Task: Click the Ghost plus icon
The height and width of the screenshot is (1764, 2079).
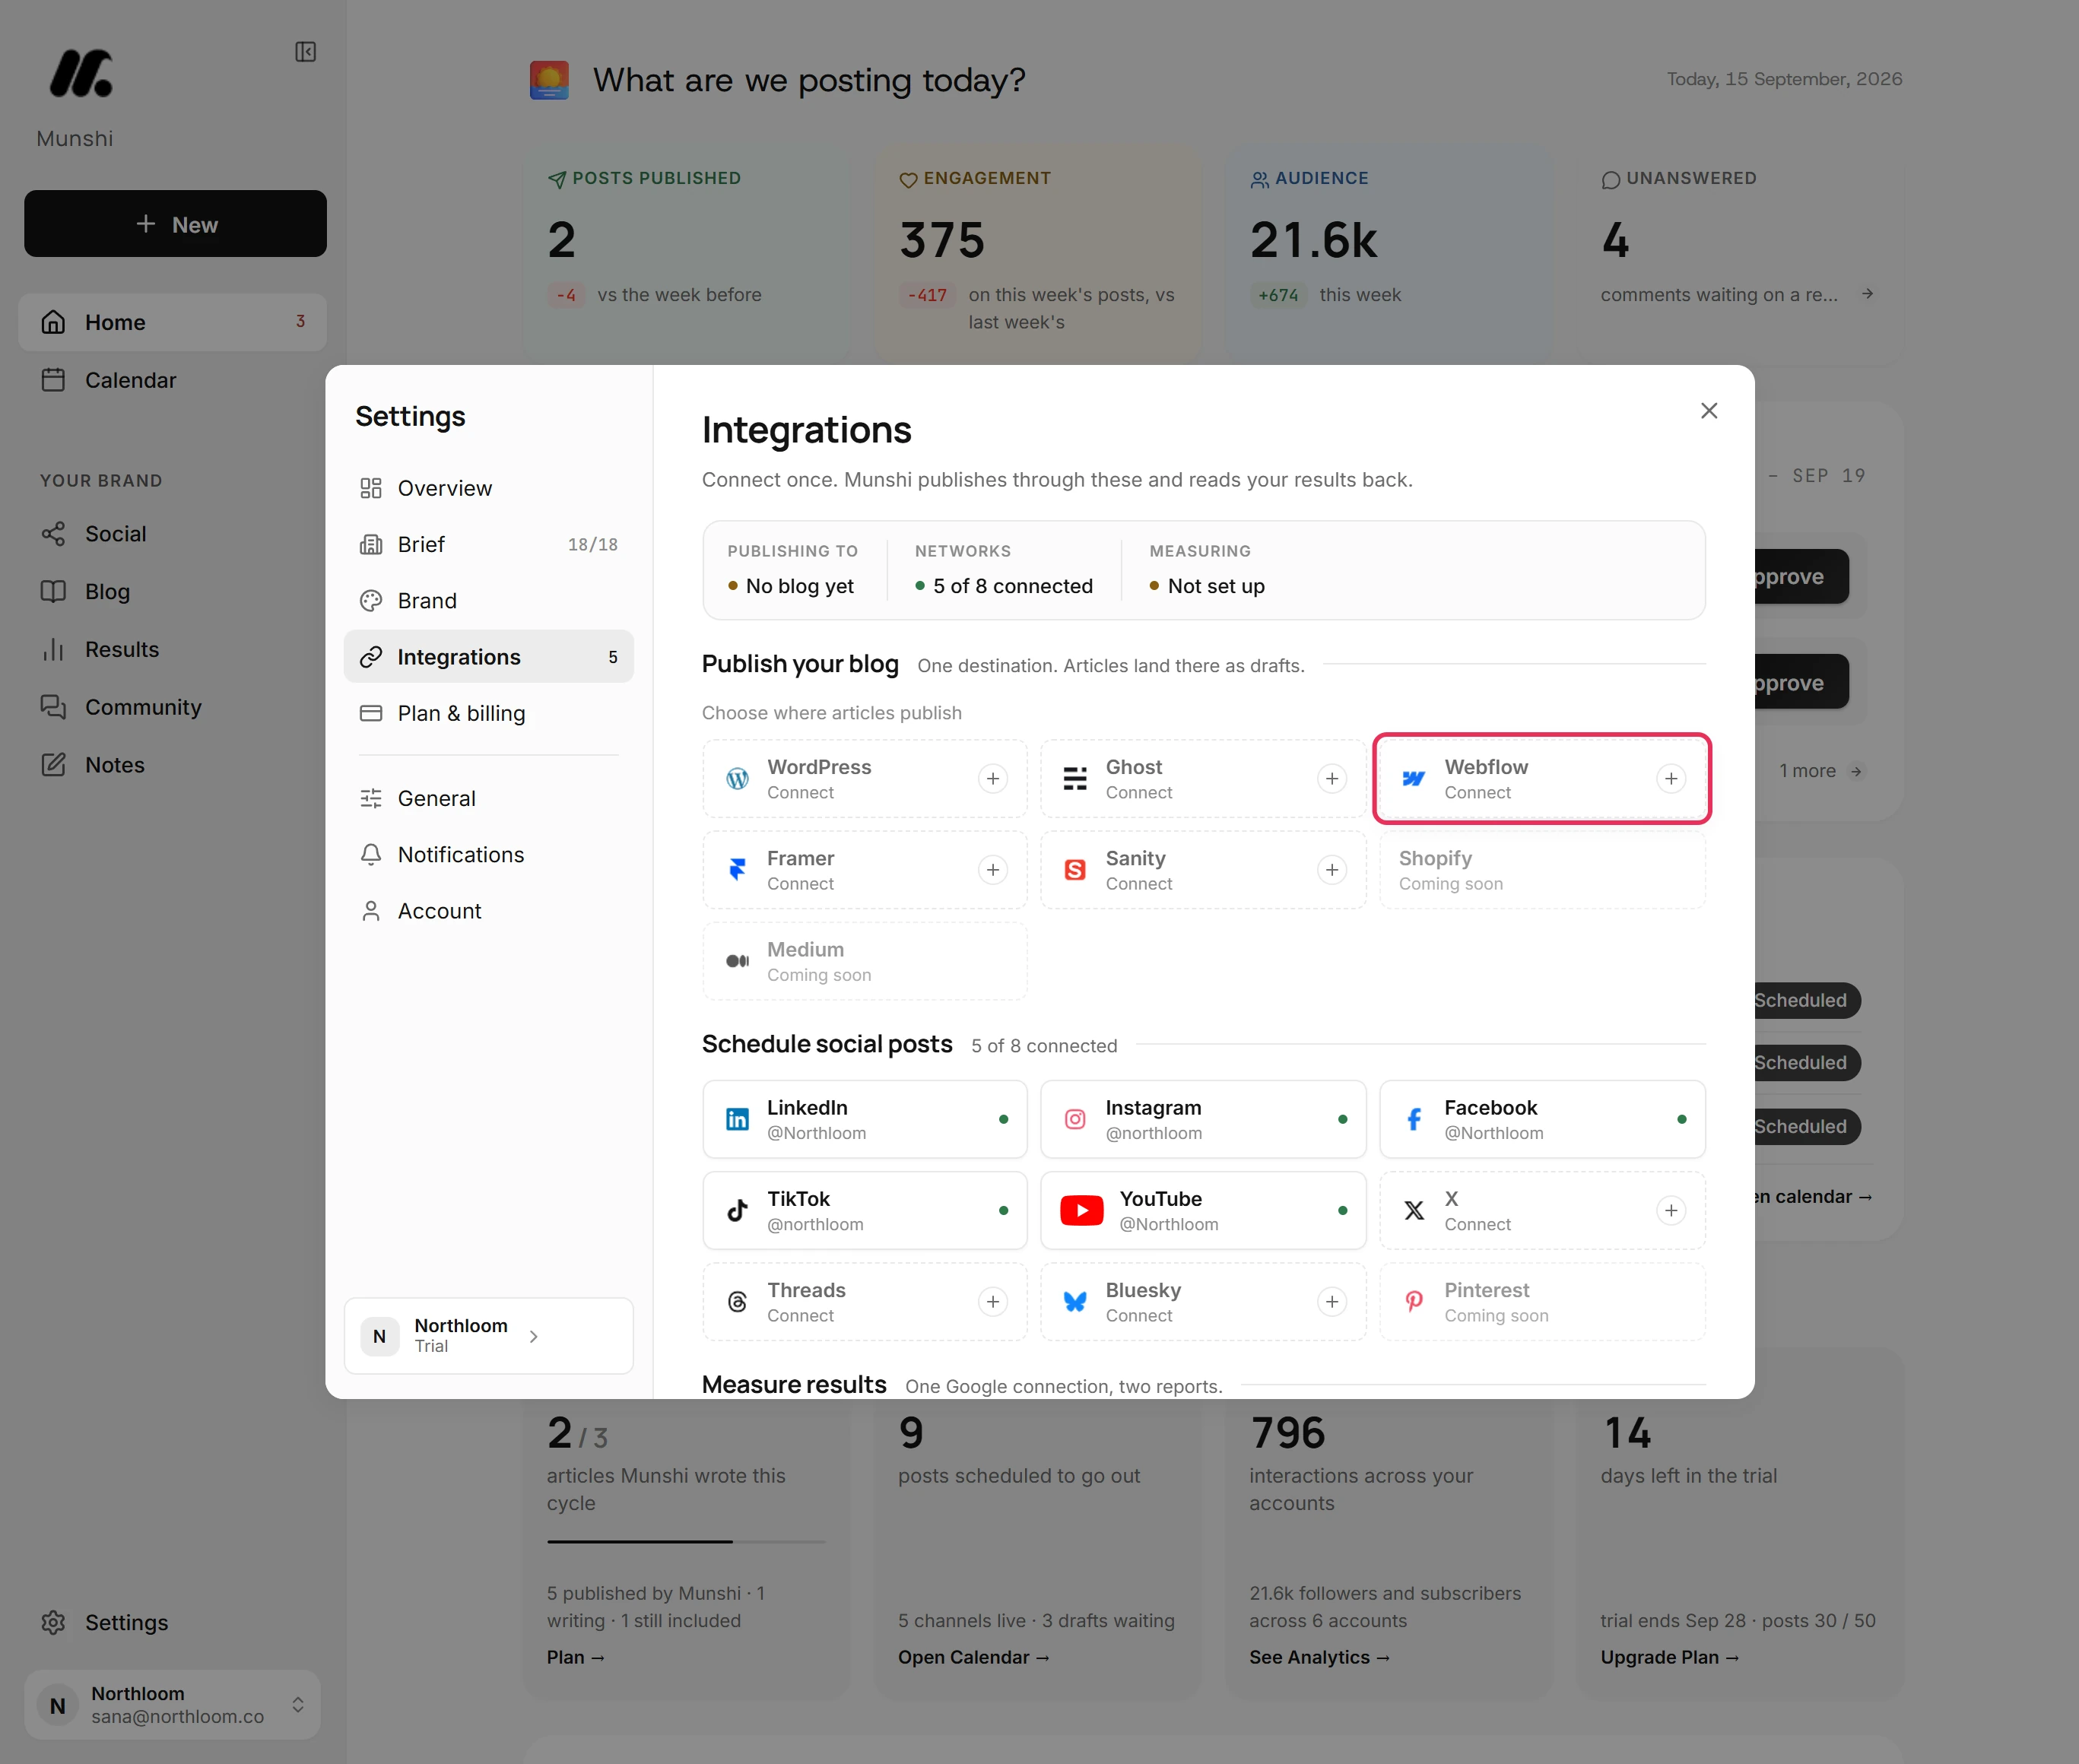Action: click(1331, 779)
